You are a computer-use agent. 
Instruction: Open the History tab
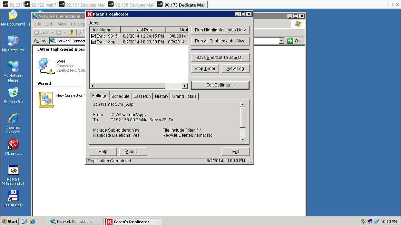(x=162, y=96)
